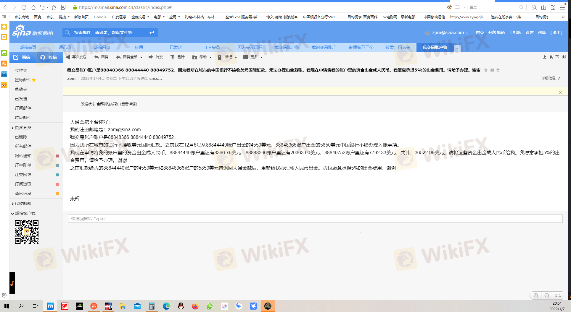
Task: Switch to the 邮箱首页 tab
Action: (x=28, y=47)
